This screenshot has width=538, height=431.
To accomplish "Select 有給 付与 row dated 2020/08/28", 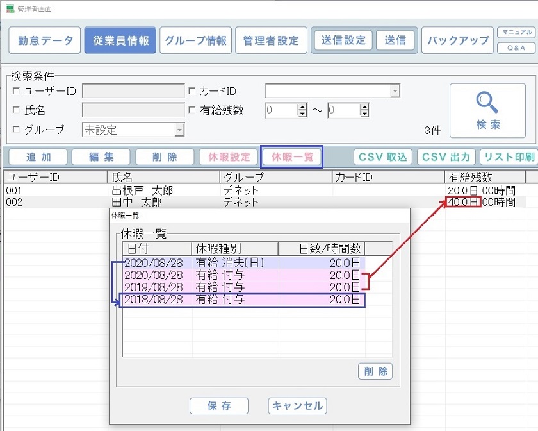I will (x=244, y=275).
